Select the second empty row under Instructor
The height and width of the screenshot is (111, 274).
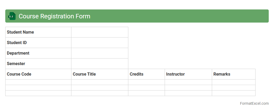click(x=188, y=88)
